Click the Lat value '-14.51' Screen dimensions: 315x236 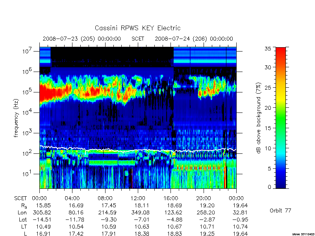42,220
